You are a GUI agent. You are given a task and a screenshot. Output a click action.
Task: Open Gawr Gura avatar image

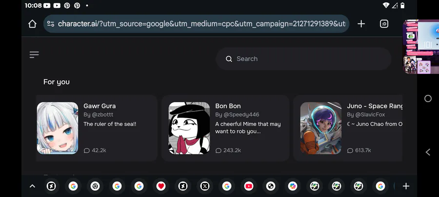pos(58,128)
